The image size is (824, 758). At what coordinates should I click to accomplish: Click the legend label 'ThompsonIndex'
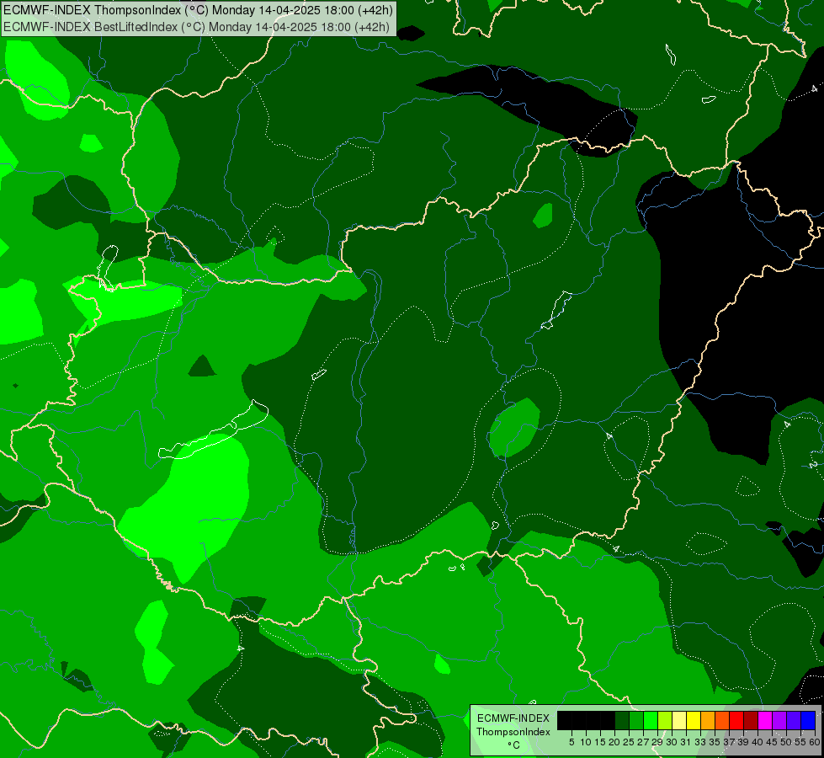[513, 732]
